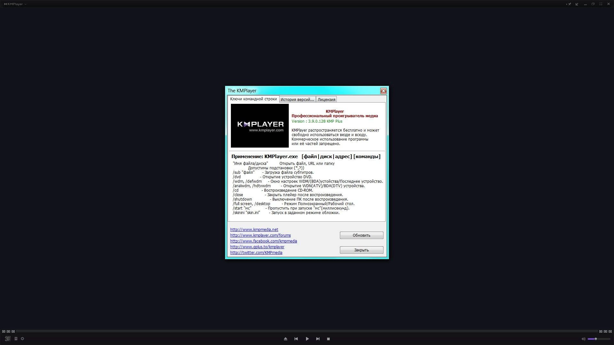Click the elapsed time display at left

[x=9, y=332]
